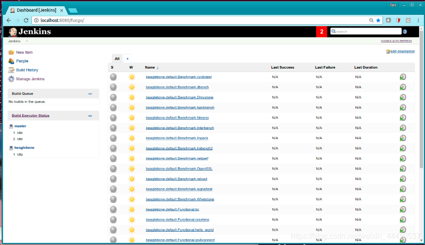425x245 pixels.
Task: Click the page vertical scrollbar
Action: [422, 100]
